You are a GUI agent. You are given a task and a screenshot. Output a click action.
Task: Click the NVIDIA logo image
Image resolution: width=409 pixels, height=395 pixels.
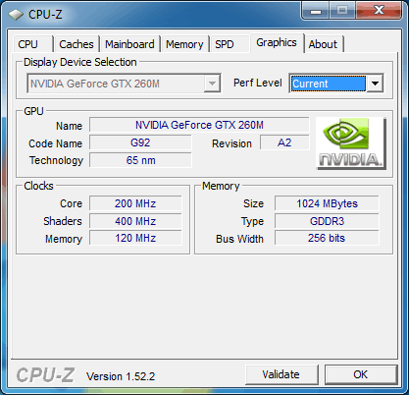[351, 143]
